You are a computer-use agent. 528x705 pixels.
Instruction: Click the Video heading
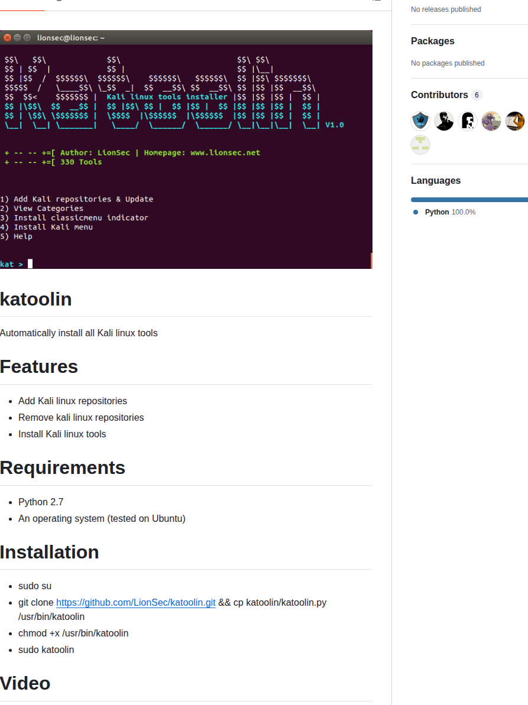[x=25, y=683]
